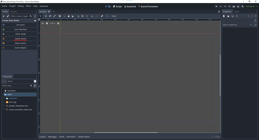
Task: Pause the running project
Action: [221, 6]
